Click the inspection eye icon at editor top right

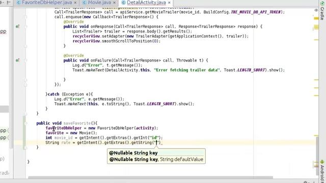(x=316, y=10)
